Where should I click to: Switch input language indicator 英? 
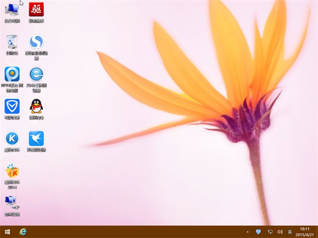(x=290, y=232)
